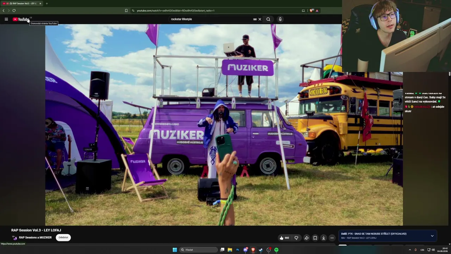Open Brave Shields lion icon

311,11
